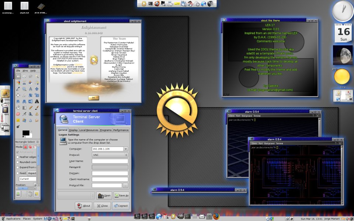This screenshot has height=221, width=354.
Task: Select the Move tool
Action: [x=37, y=89]
